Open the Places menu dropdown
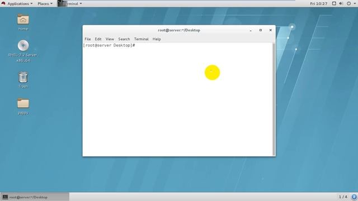The height and width of the screenshot is (201, 358). click(45, 4)
